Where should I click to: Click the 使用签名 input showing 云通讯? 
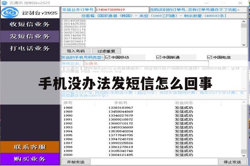click(146, 63)
